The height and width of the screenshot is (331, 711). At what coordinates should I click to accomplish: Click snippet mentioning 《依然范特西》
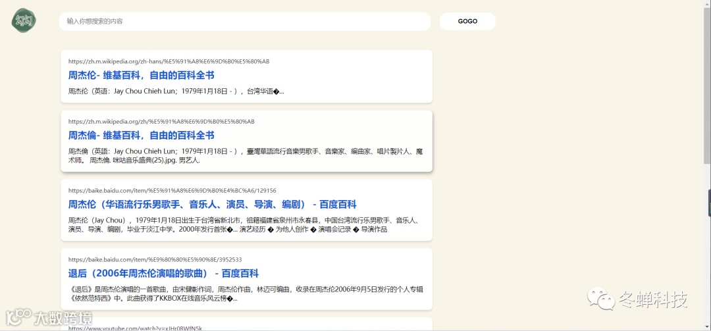(x=246, y=293)
